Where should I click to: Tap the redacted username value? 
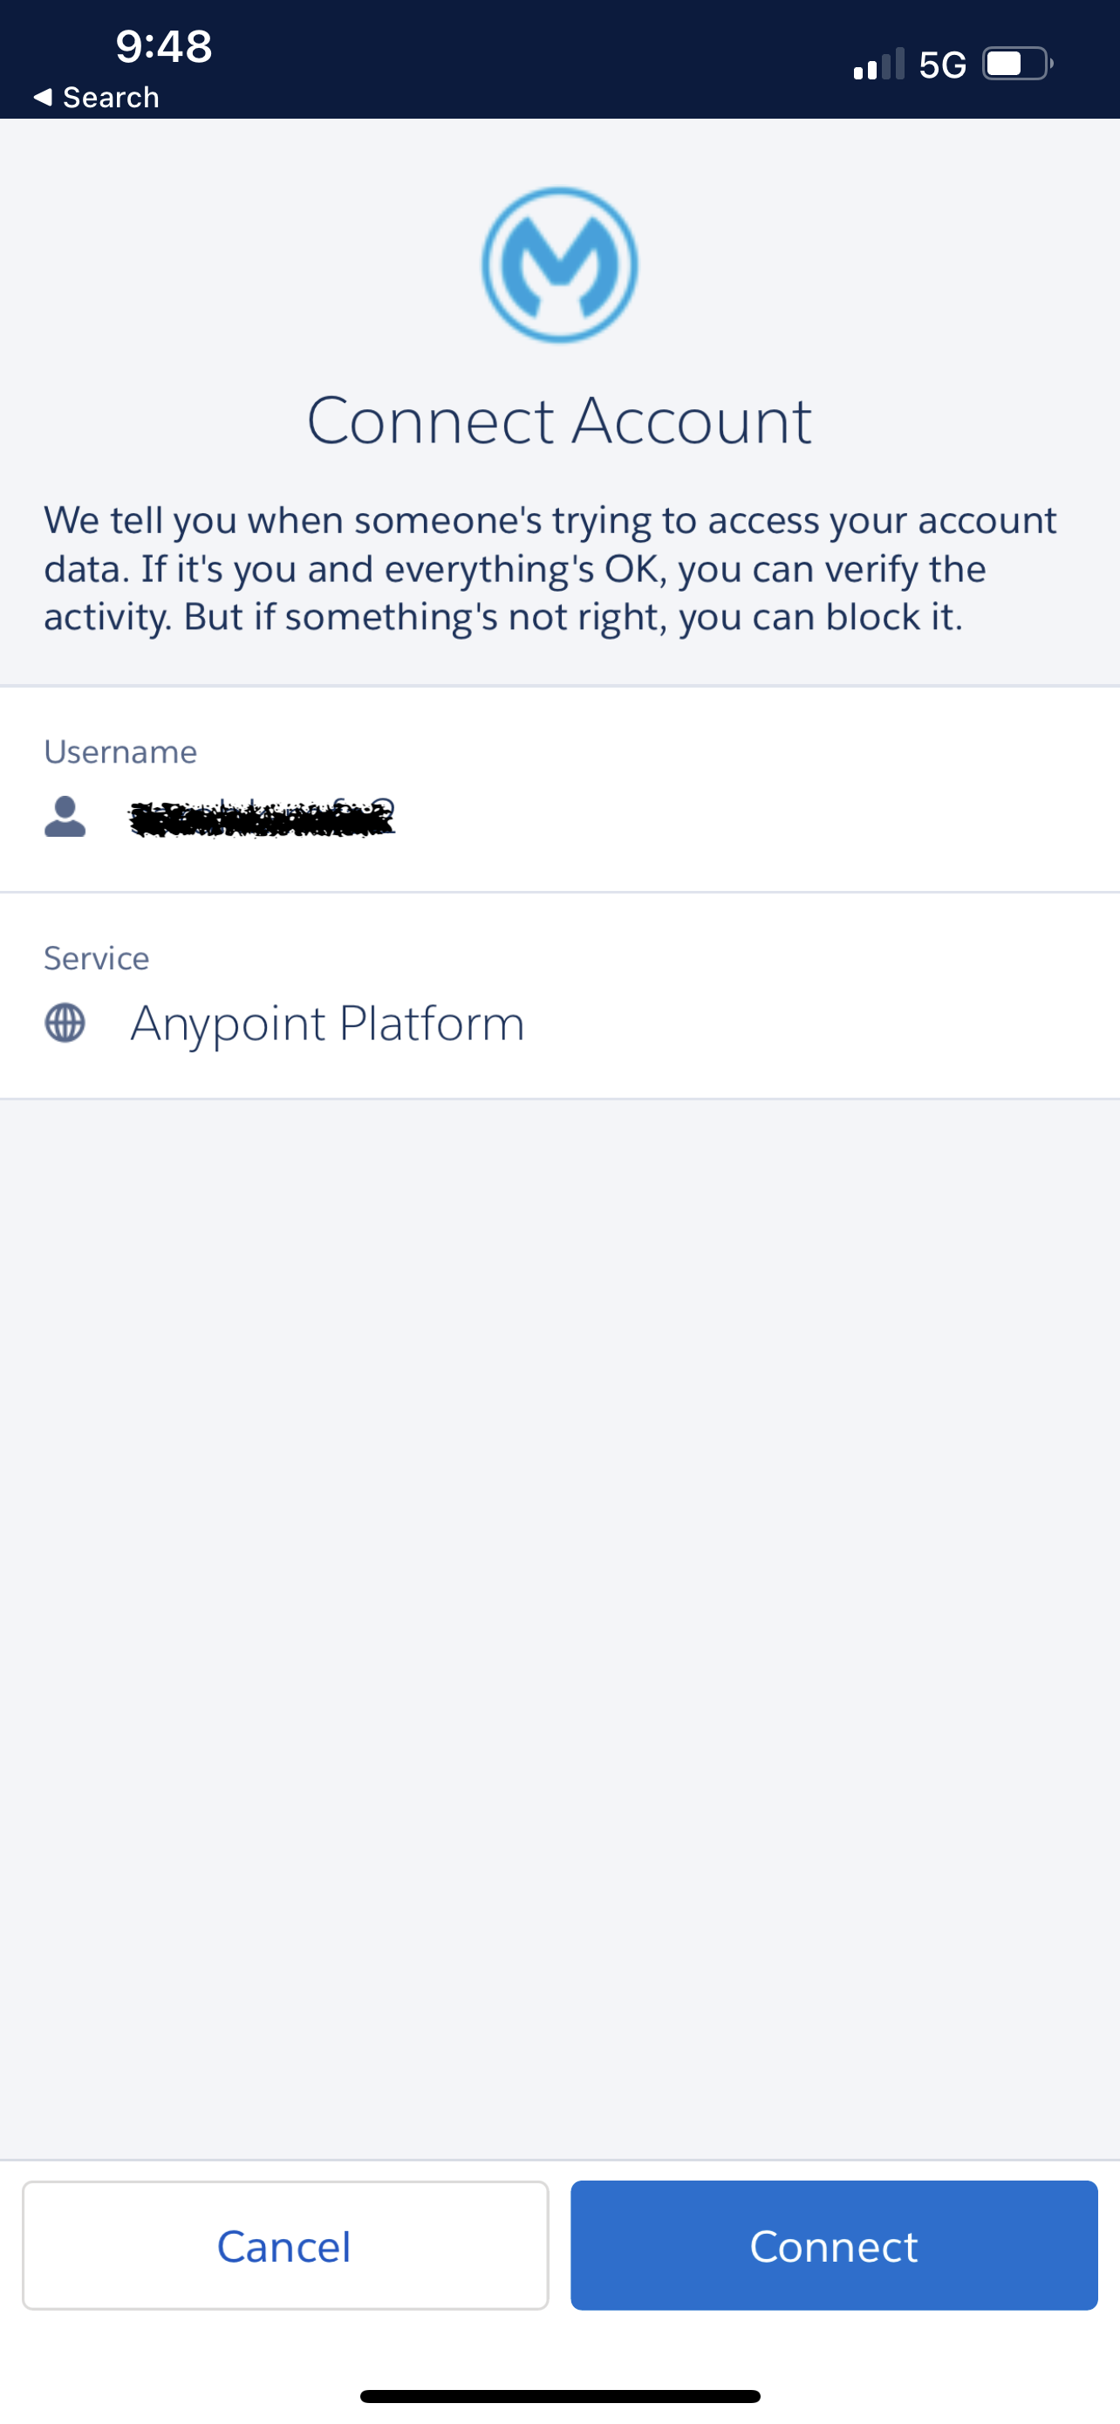(262, 818)
